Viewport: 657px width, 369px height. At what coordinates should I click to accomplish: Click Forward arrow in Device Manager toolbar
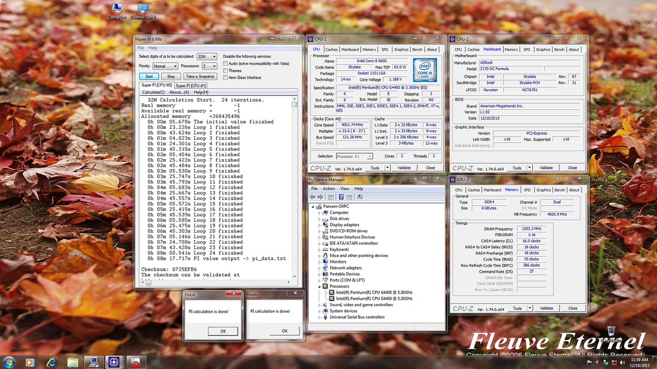(320, 197)
